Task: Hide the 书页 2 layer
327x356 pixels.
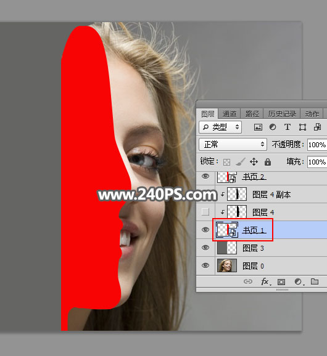Action: coord(205,176)
